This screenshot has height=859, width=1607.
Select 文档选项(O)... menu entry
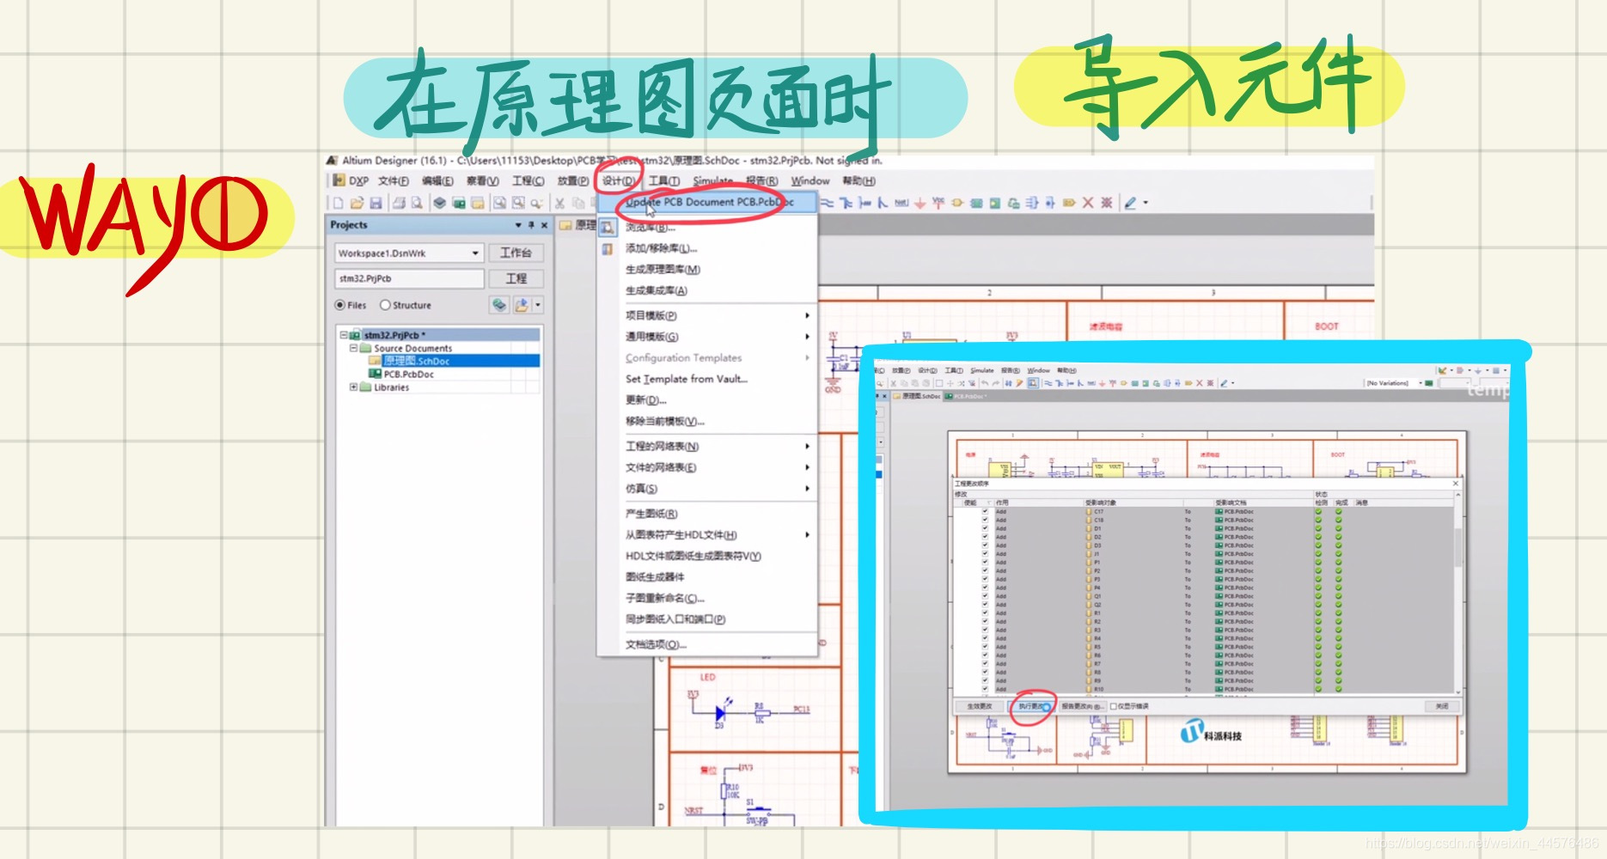656,644
